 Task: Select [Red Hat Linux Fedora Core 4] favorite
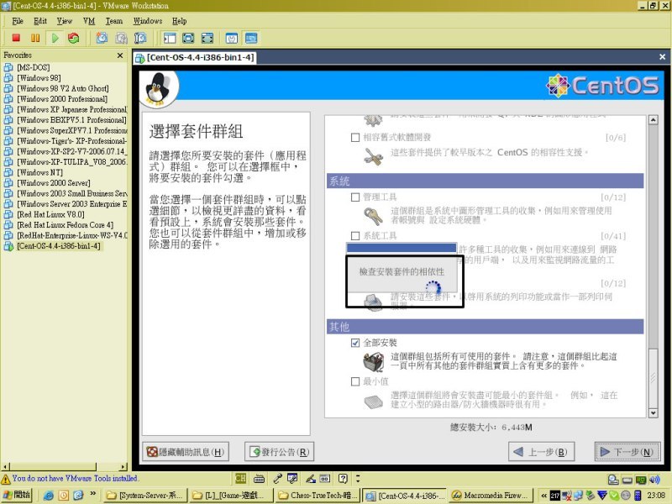coord(66,225)
